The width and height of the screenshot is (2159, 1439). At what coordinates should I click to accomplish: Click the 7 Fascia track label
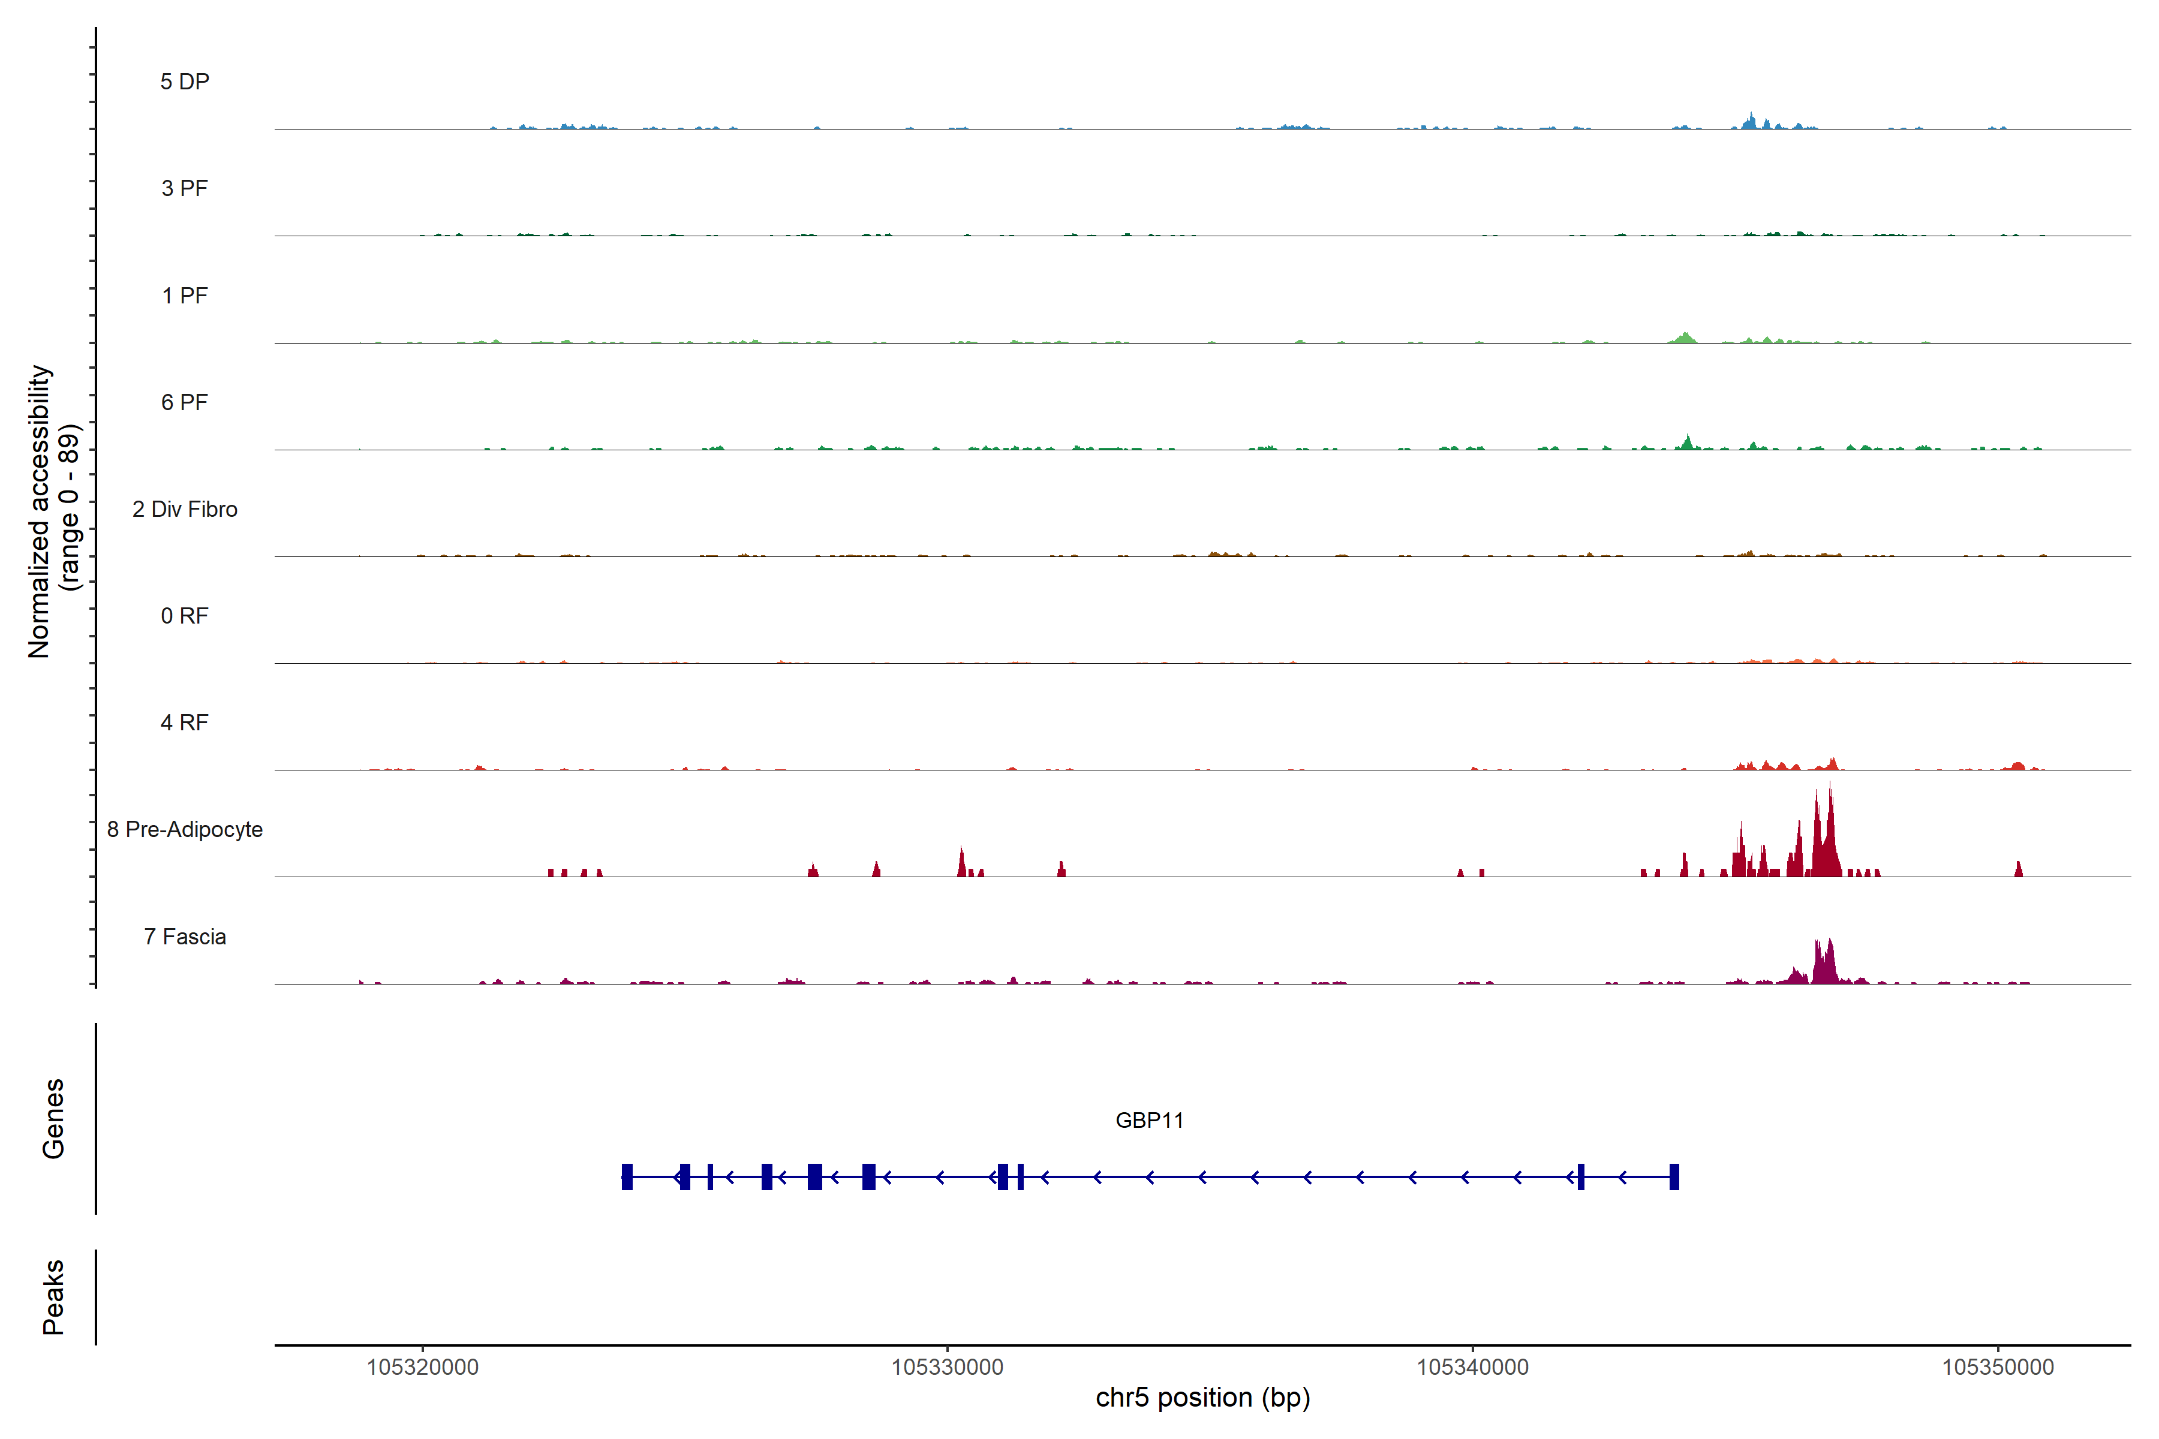coord(185,936)
